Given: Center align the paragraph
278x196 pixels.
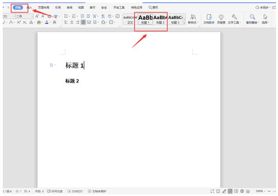Looking at the screenshot, I should click(x=72, y=22).
